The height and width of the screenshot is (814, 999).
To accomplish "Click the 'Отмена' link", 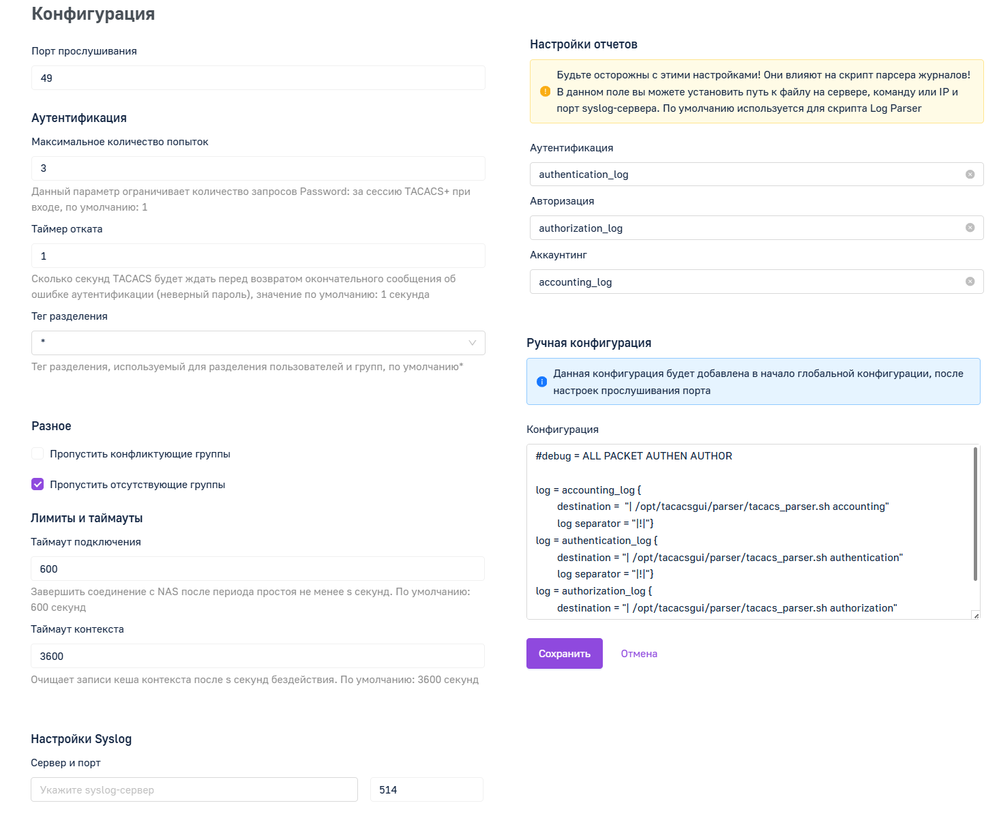I will click(639, 654).
